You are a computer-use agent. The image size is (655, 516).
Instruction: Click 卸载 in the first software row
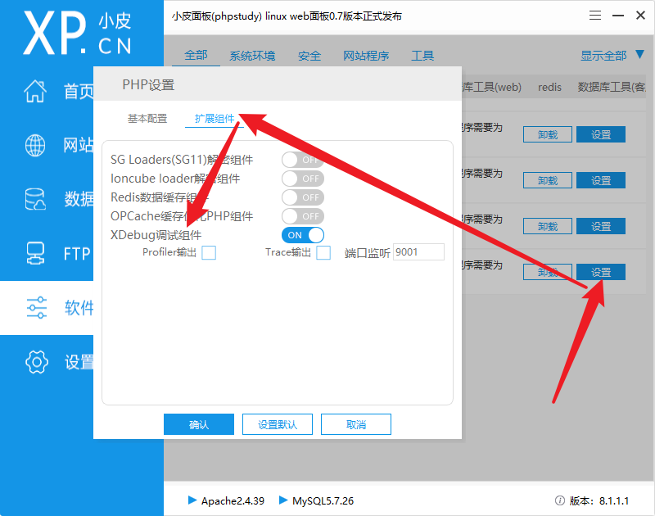548,134
